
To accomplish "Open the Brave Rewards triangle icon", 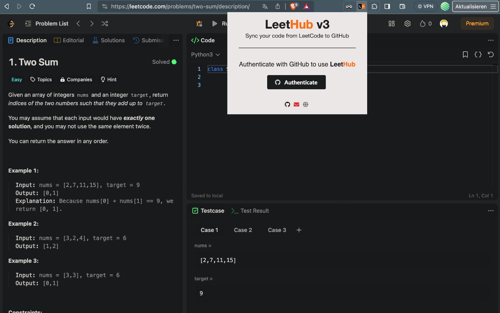I will (x=307, y=6).
